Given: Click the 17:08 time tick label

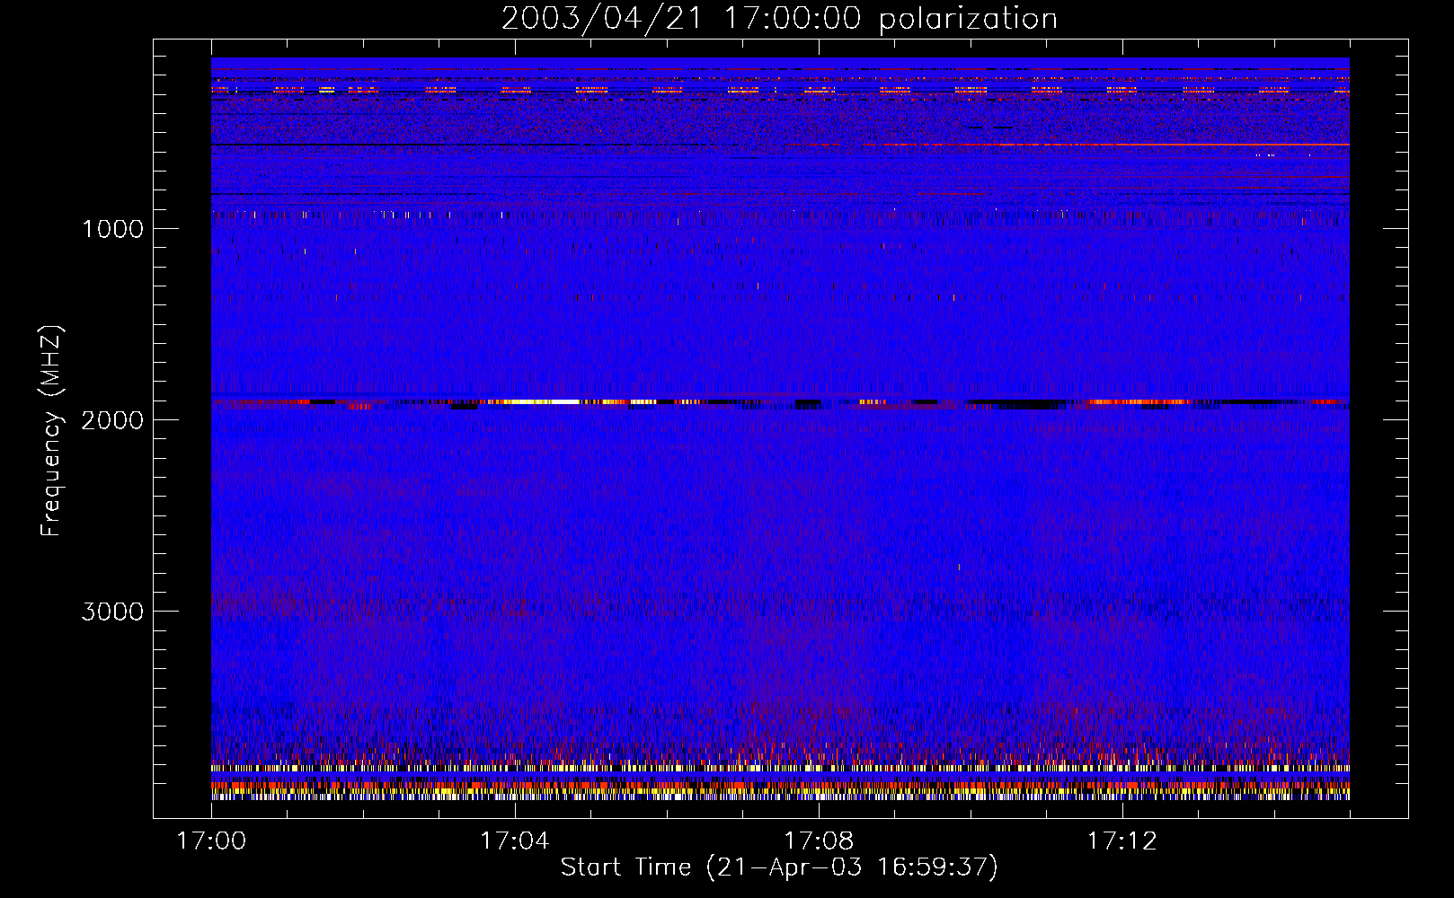Looking at the screenshot, I should point(819,841).
